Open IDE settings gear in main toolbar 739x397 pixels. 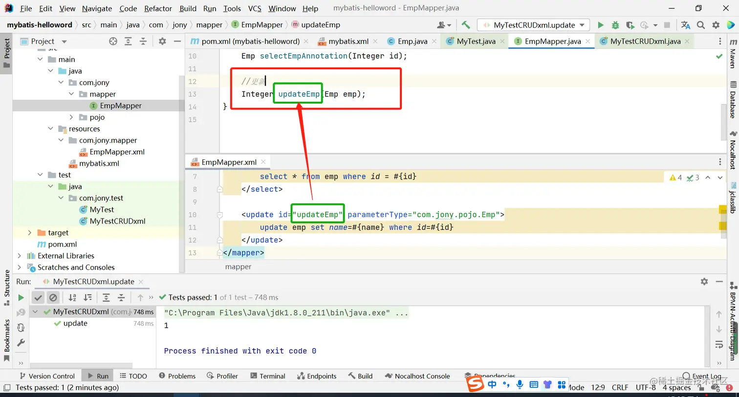716,25
